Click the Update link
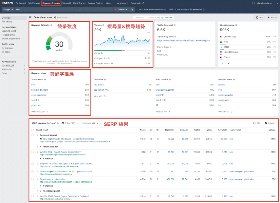This screenshot has height=203, width=280. [x=168, y=18]
